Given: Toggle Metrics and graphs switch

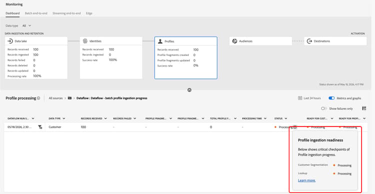Looking at the screenshot, I should point(331,98).
